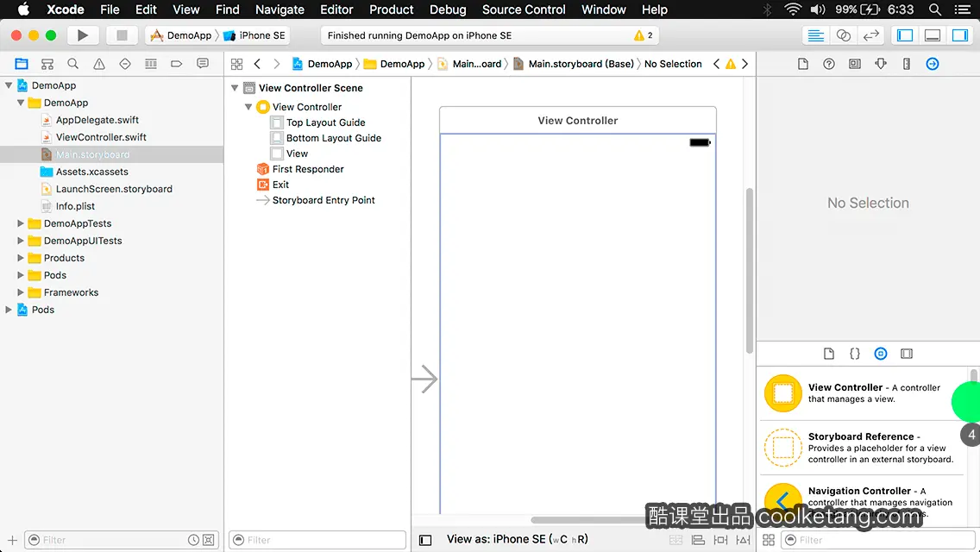Switch to the Assistant editor
The width and height of the screenshot is (980, 552).
[843, 35]
